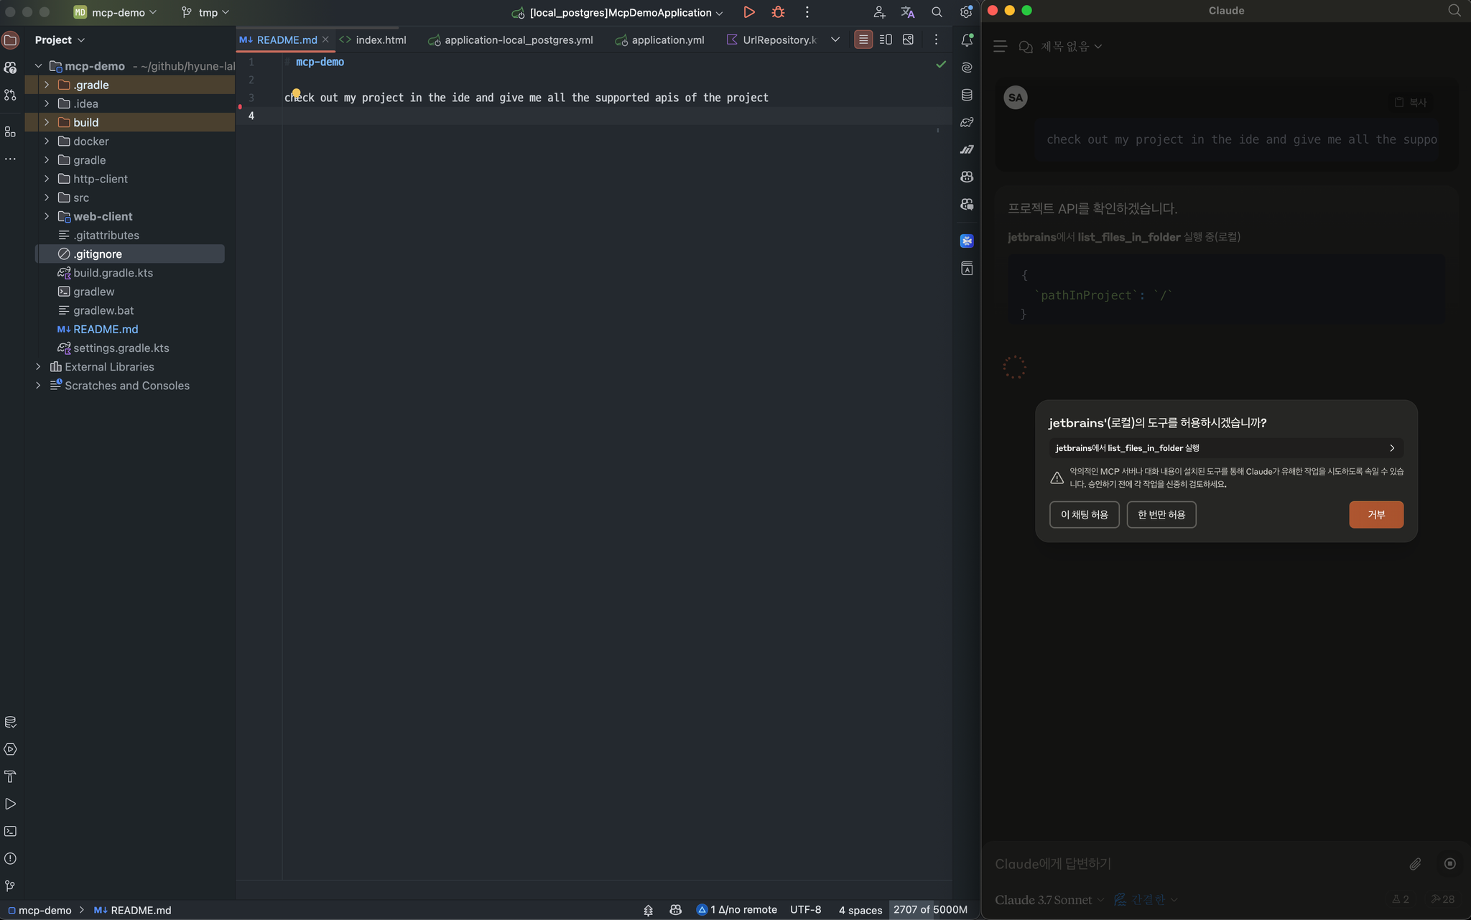Close the README.md tab
Image resolution: width=1471 pixels, height=920 pixels.
[x=325, y=40]
